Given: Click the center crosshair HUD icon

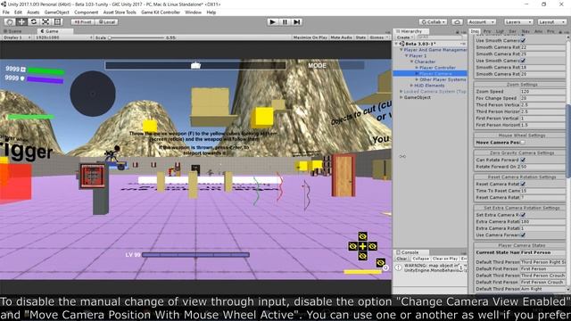Looking at the screenshot, I should coord(363,246).
